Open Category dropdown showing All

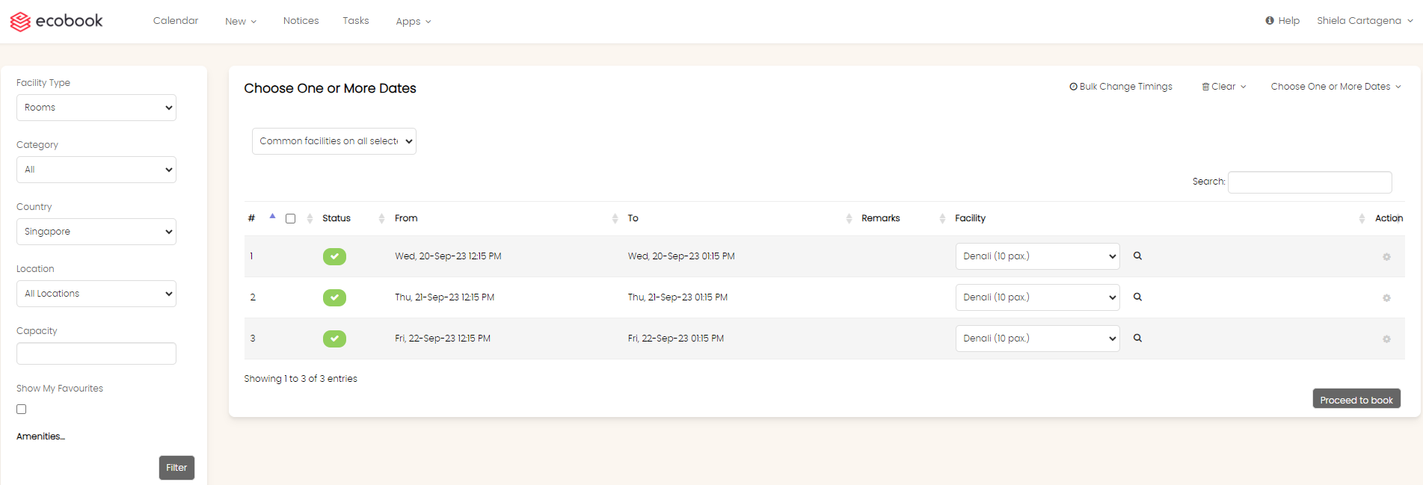coord(96,170)
